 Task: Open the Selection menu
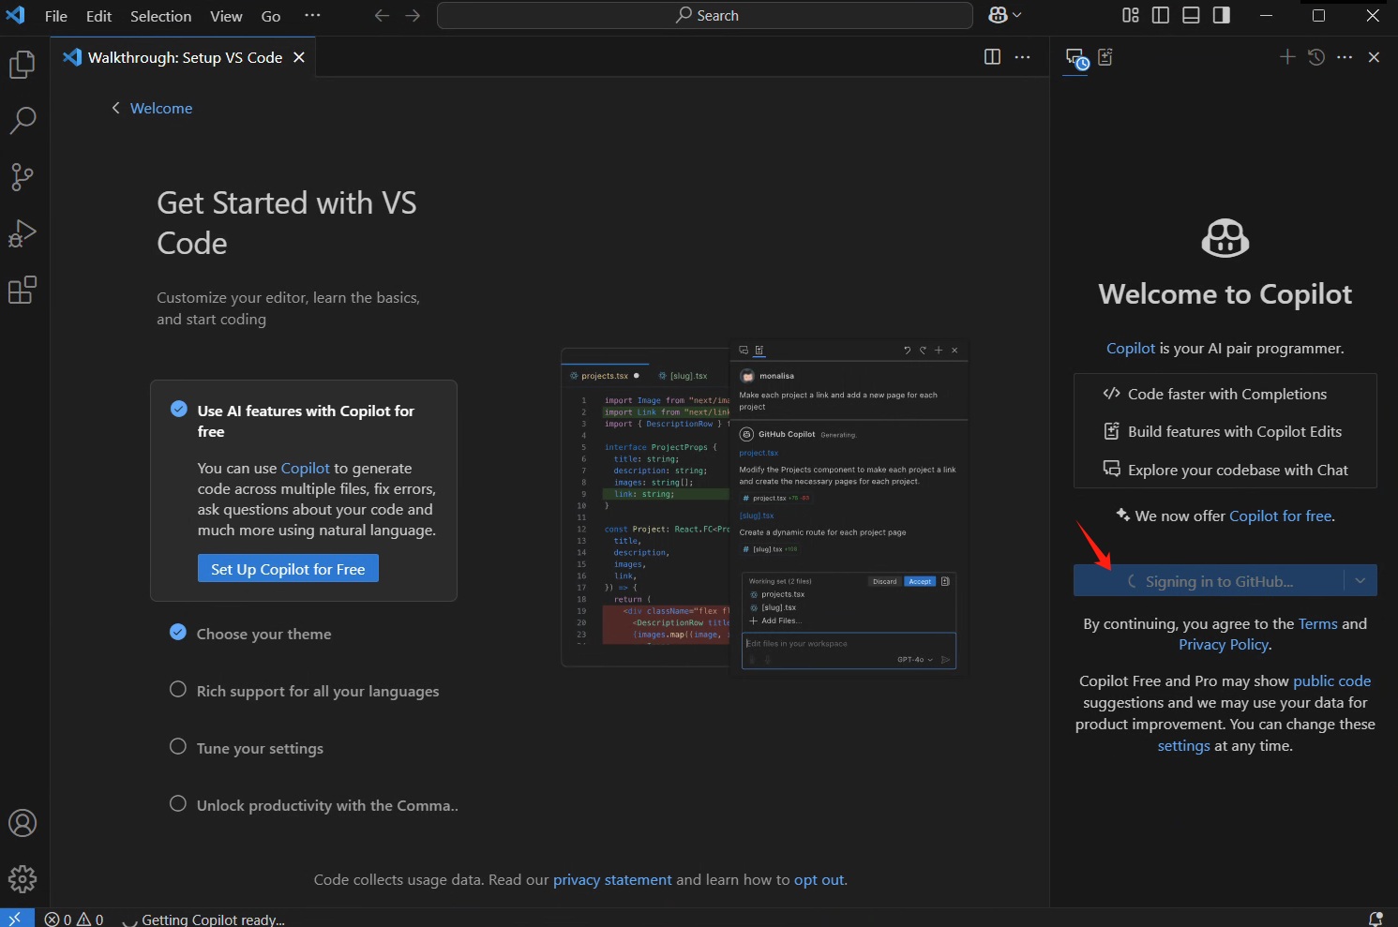tap(160, 16)
